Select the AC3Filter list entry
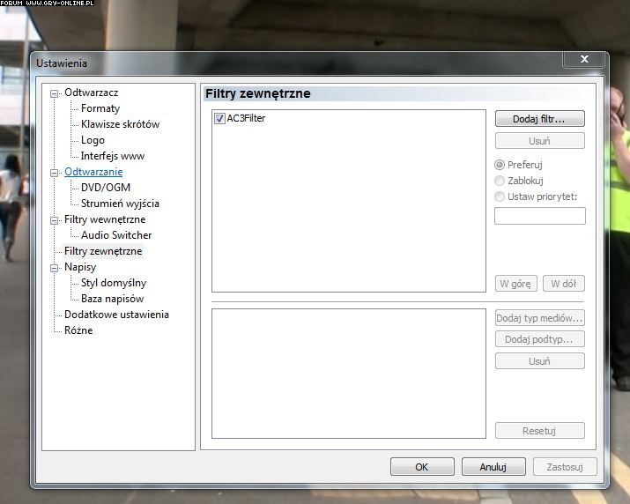The width and height of the screenshot is (630, 504). pos(246,119)
